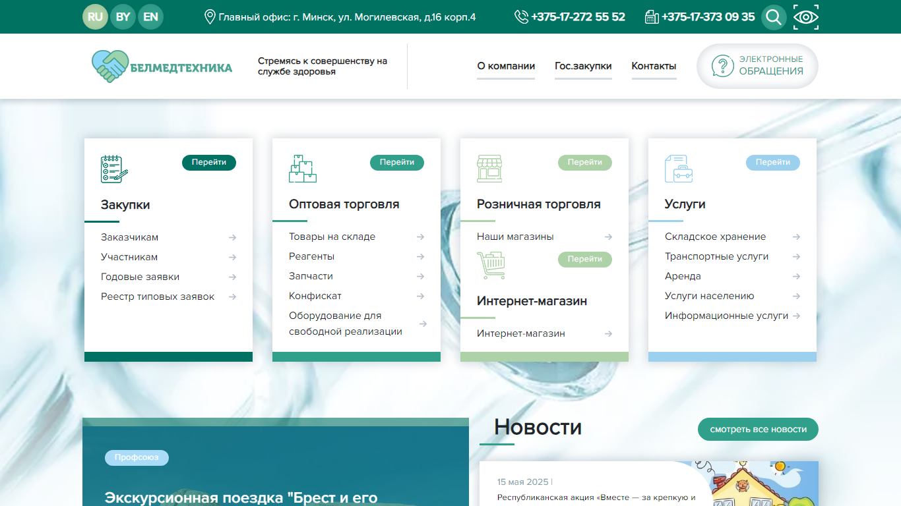Image resolution: width=901 pixels, height=506 pixels.
Task: Click the Закупки checklist icon
Action: coord(114,169)
